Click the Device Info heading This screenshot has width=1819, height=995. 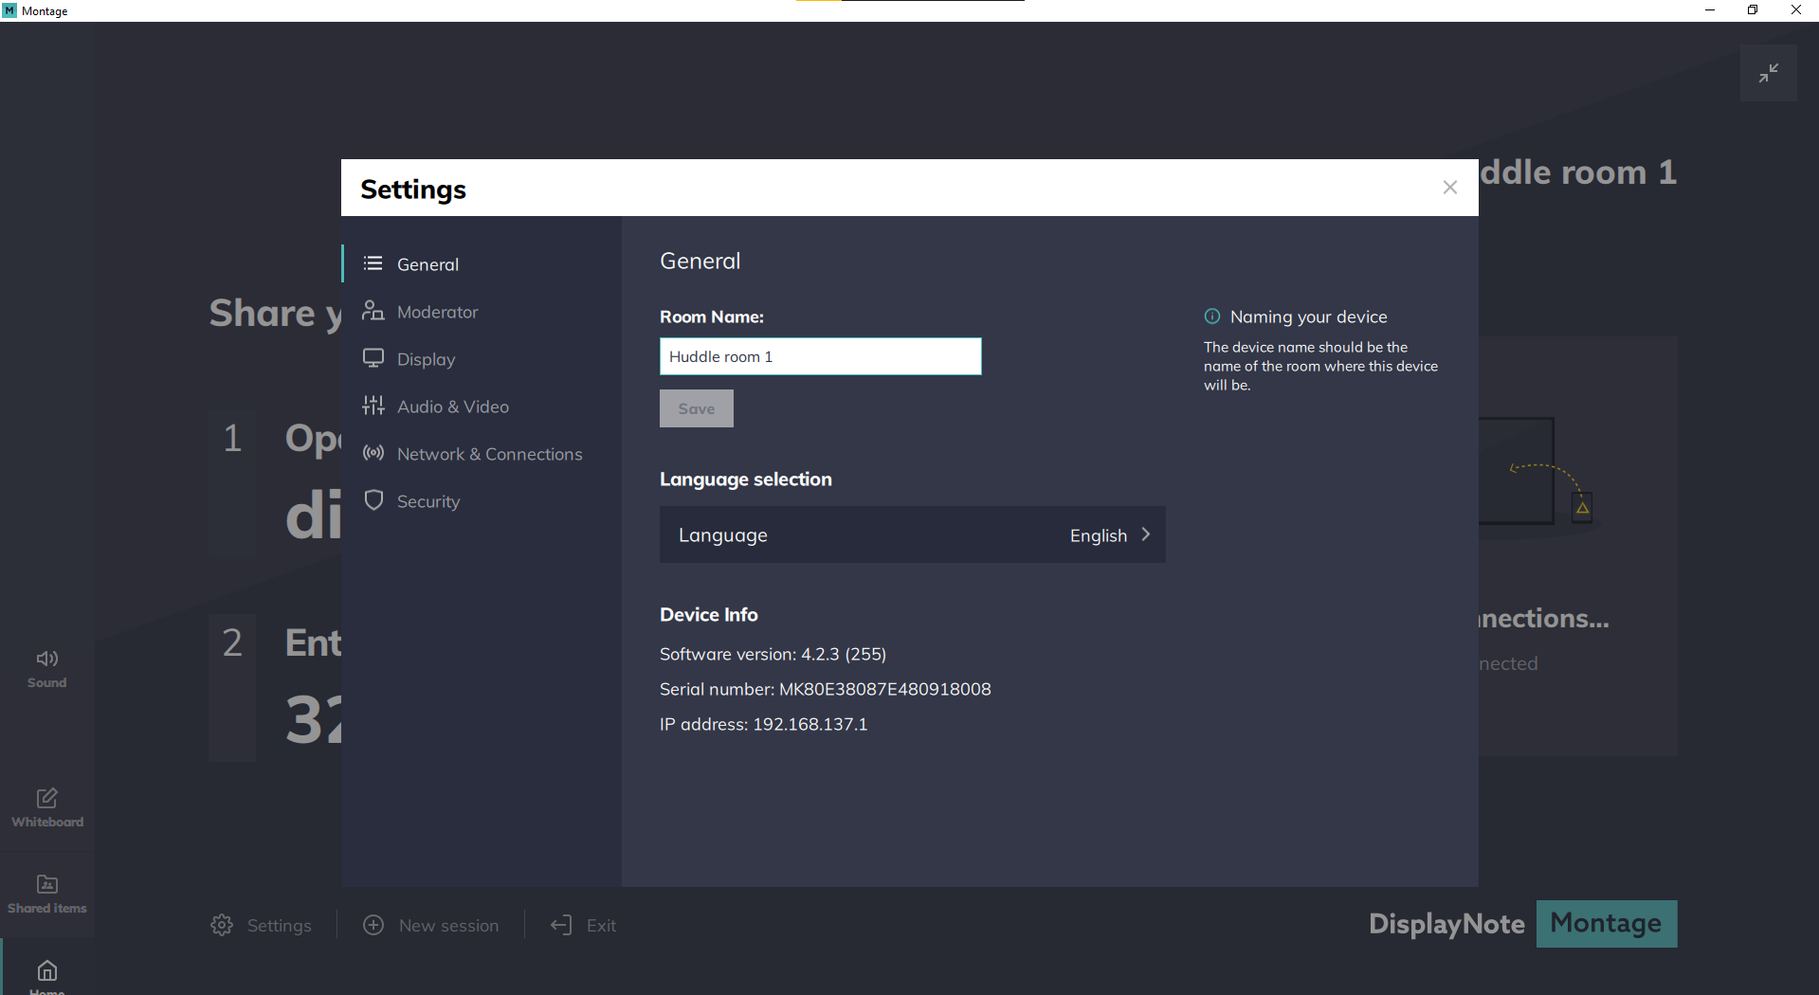(x=709, y=614)
